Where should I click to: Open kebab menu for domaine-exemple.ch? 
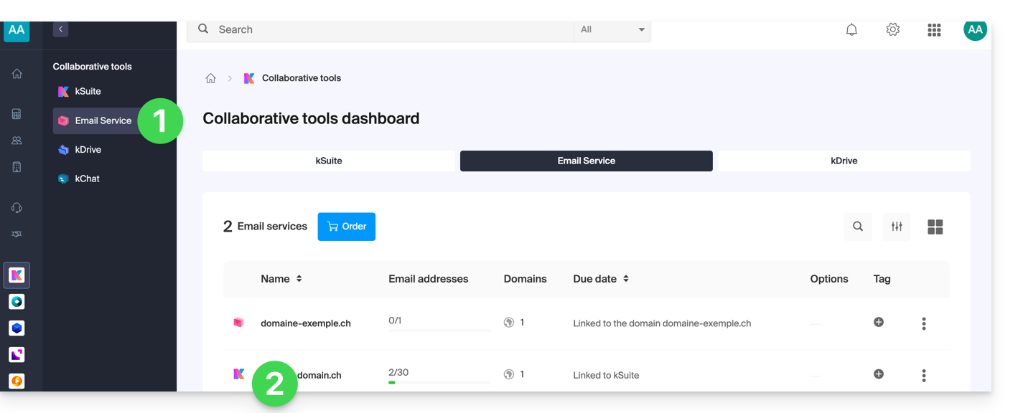point(923,323)
